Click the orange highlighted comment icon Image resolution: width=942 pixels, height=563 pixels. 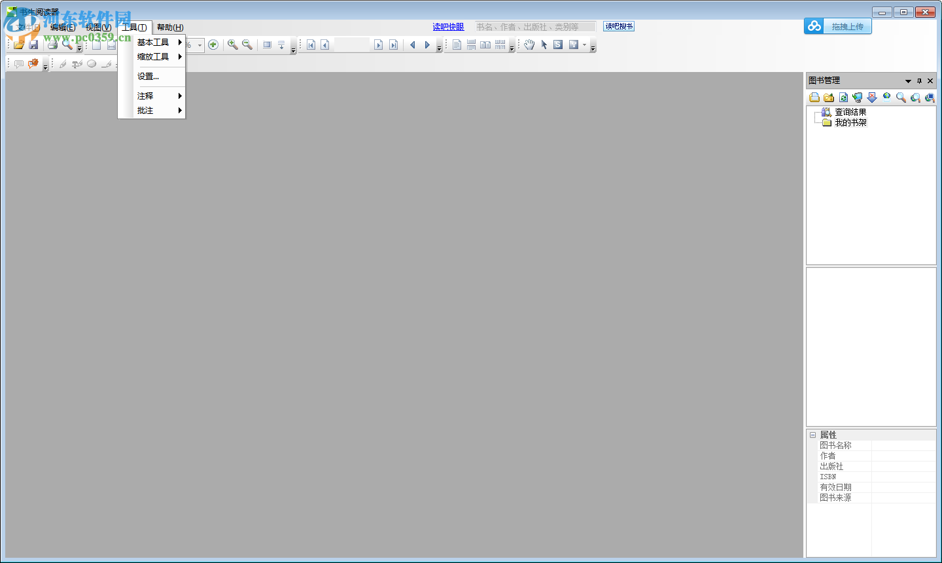click(33, 64)
